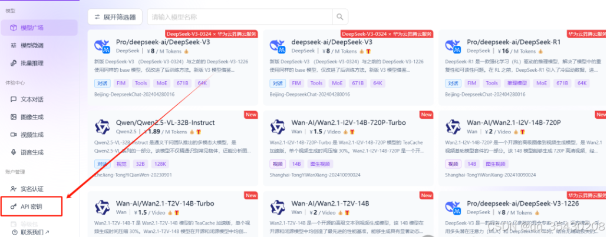Click the key icon beside API 密钥
This screenshot has height=237, width=607.
point(14,207)
